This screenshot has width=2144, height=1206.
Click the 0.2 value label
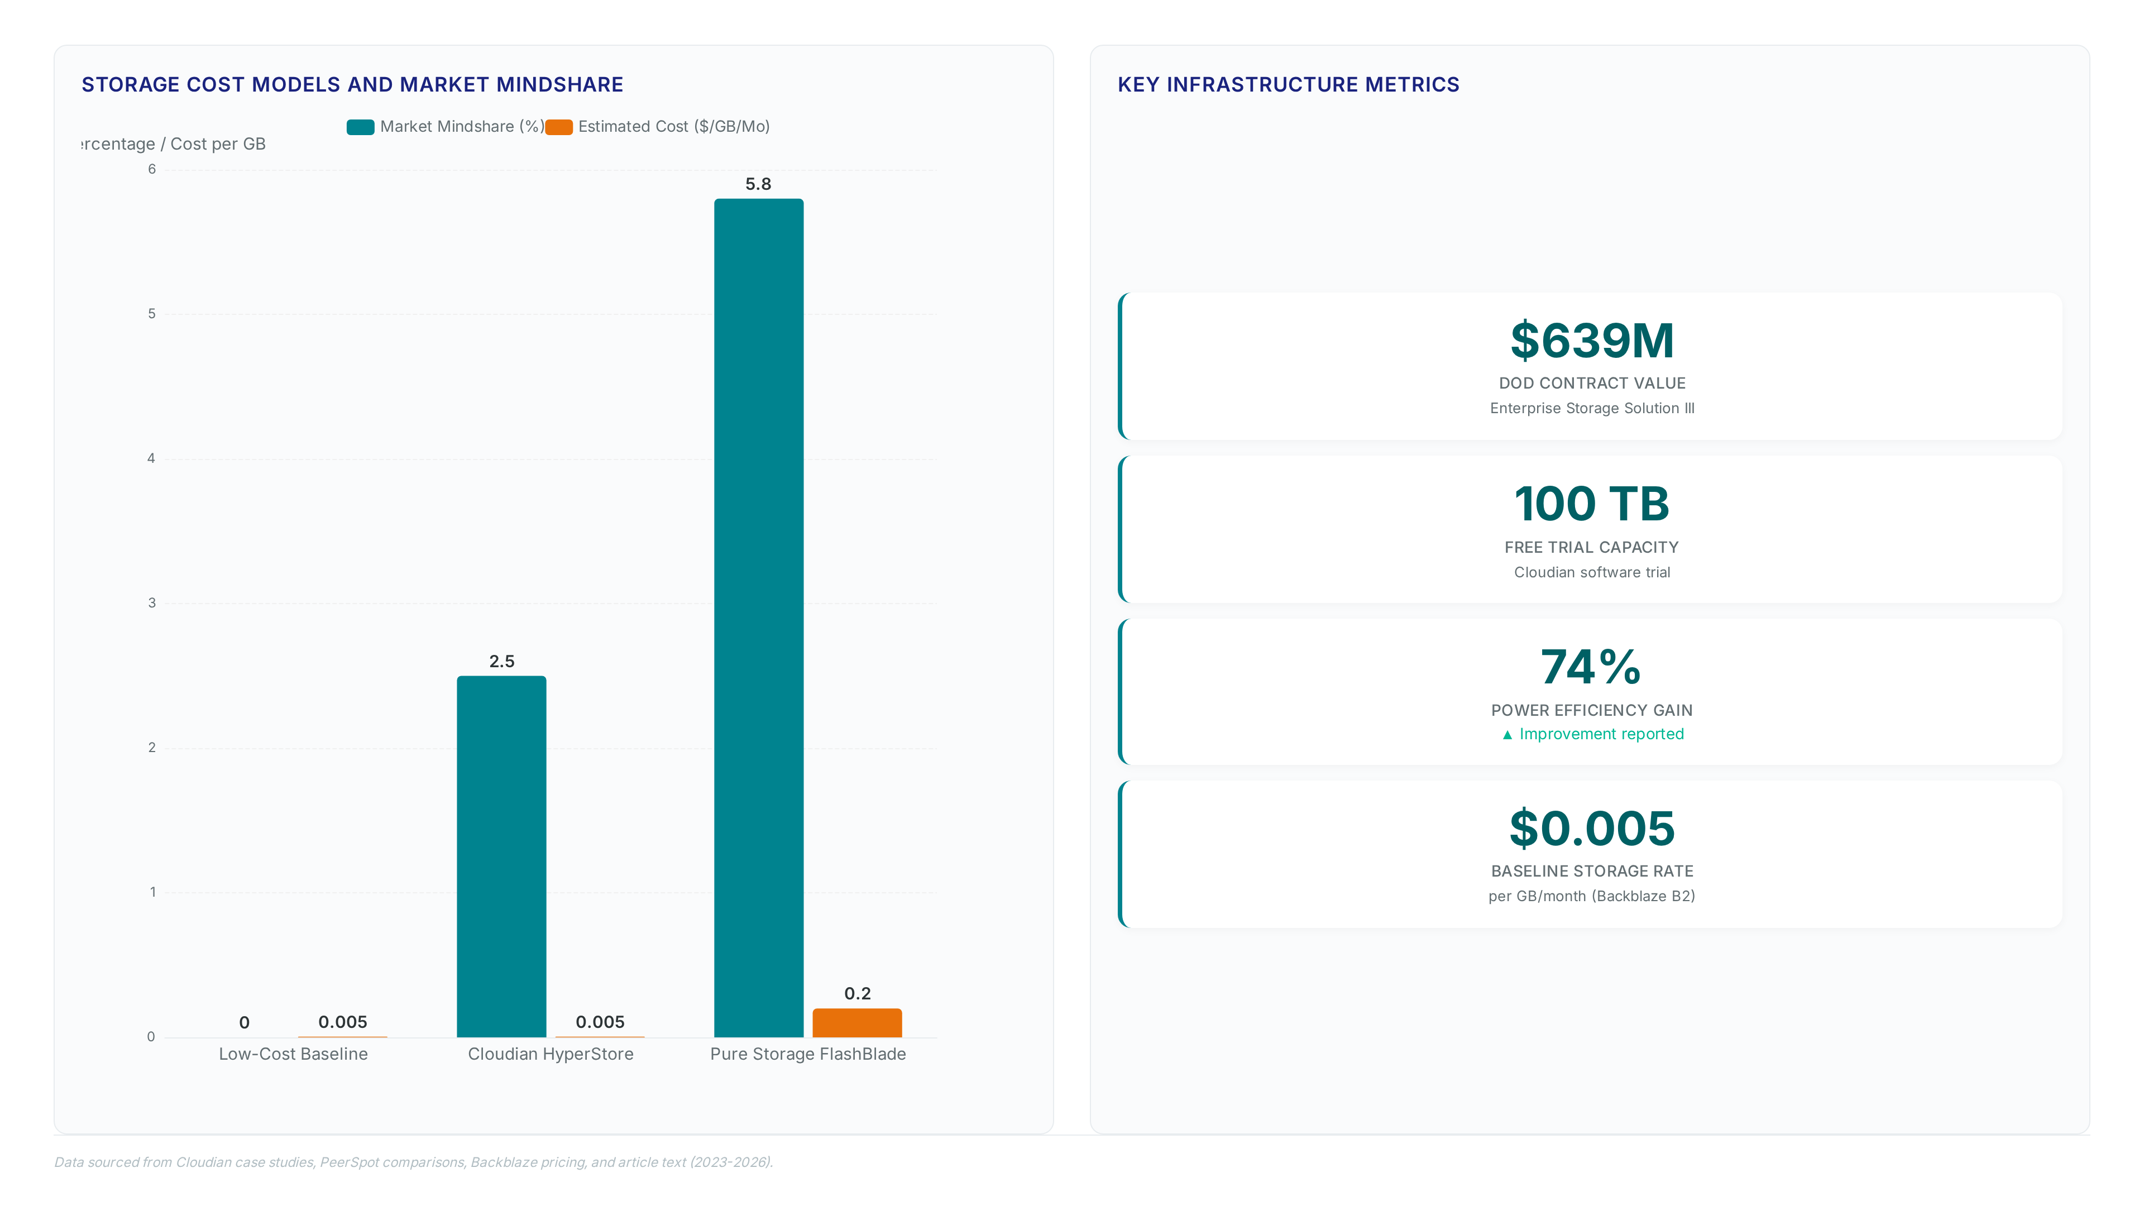(x=857, y=993)
